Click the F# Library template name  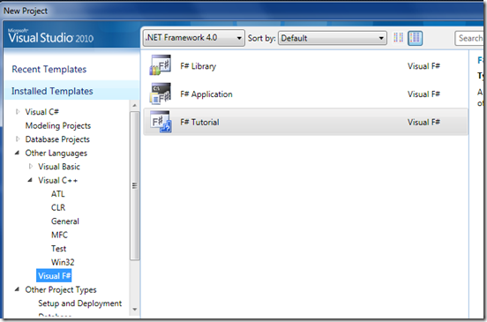[x=199, y=66]
